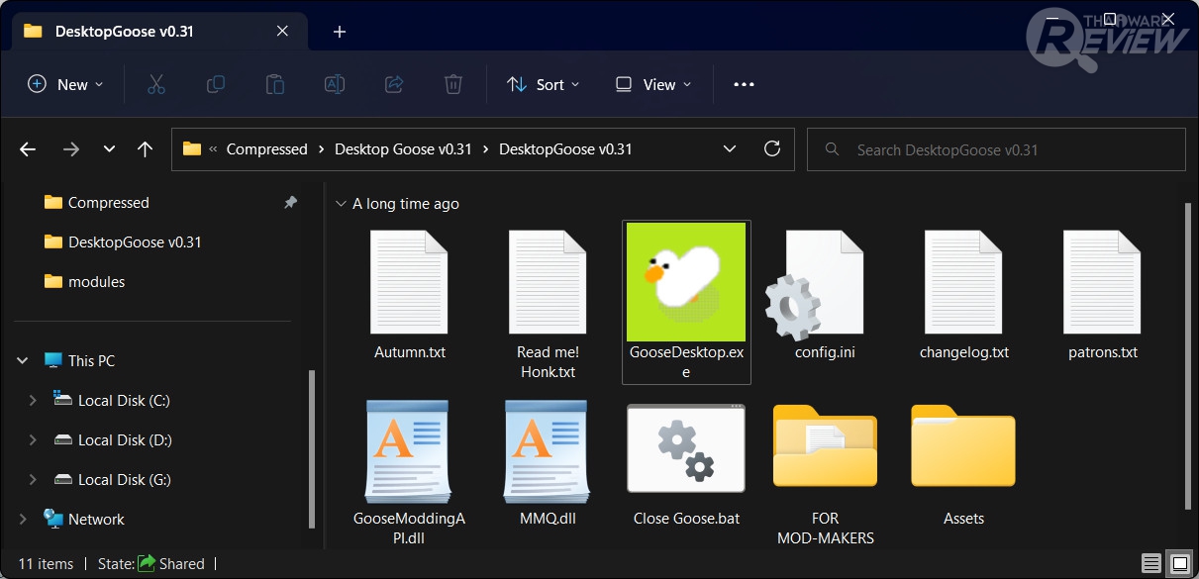
Task: Select the GooseDesktop.exe file
Action: point(686,301)
